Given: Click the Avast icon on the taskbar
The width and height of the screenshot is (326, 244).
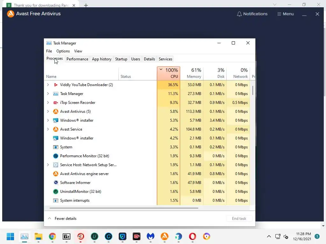Looking at the screenshot, I should tap(165, 236).
